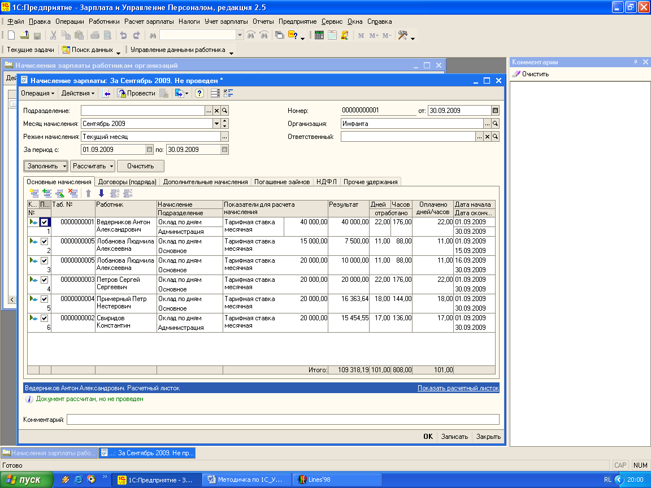Toggle checkbox for Петров Сергей Сергеевич row

[45, 280]
